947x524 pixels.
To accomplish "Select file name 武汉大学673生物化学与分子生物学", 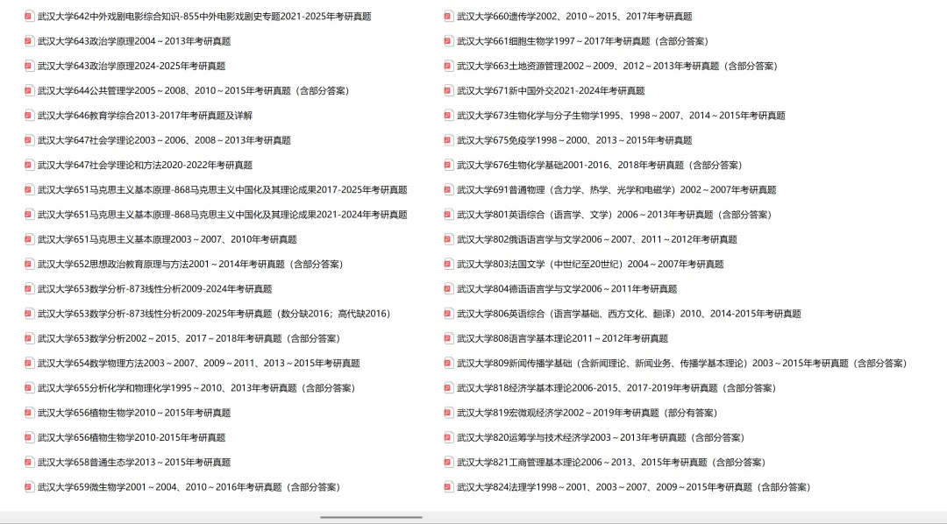I will tap(621, 116).
